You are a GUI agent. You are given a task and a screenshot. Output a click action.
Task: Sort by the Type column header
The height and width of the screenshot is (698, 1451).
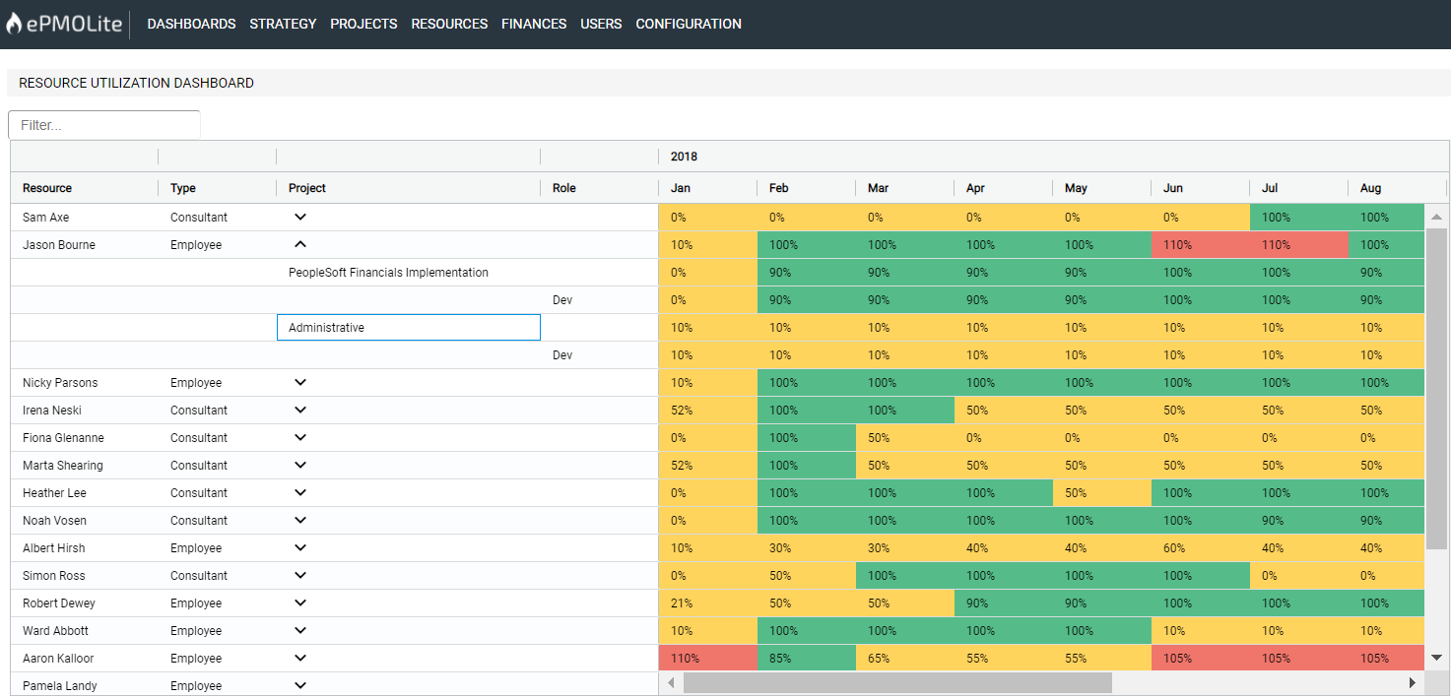(x=183, y=188)
